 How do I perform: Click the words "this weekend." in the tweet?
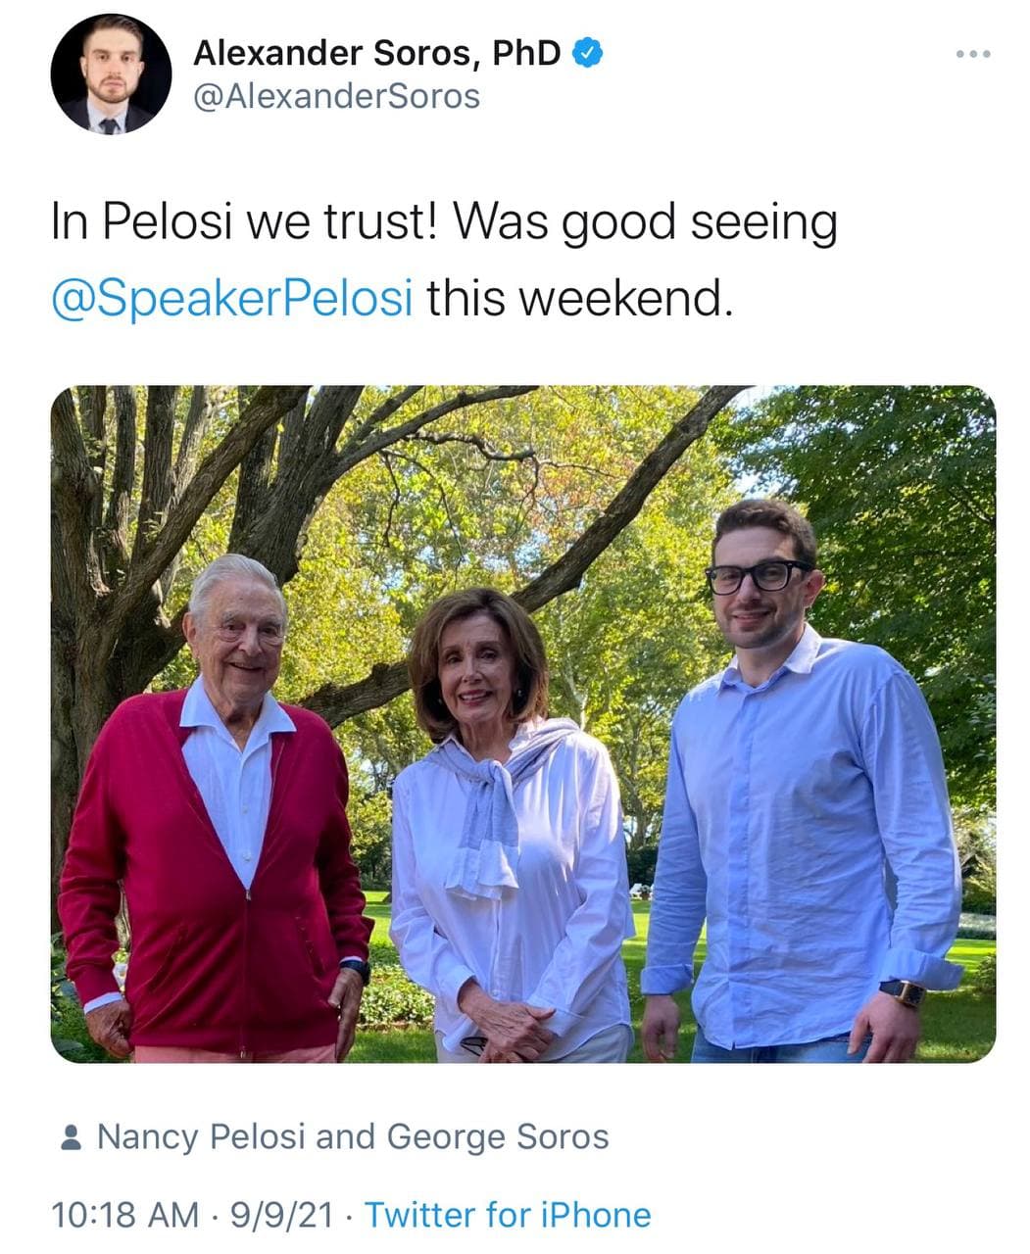(578, 298)
